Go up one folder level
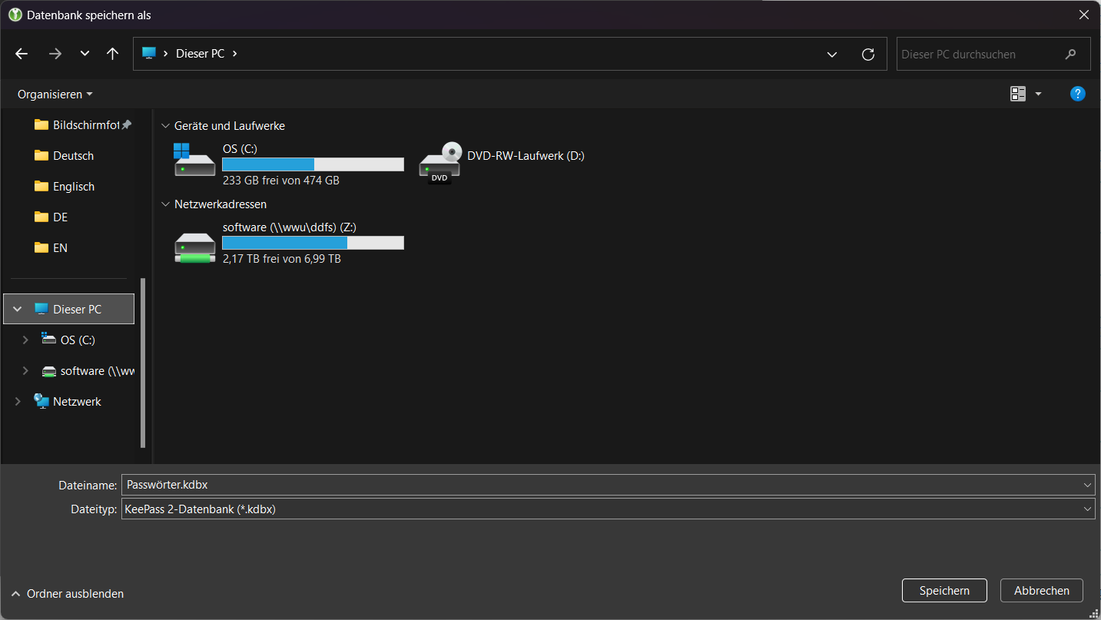Viewport: 1101px width, 620px height. tap(113, 54)
